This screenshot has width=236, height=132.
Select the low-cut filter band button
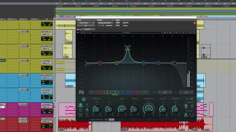click(x=92, y=92)
